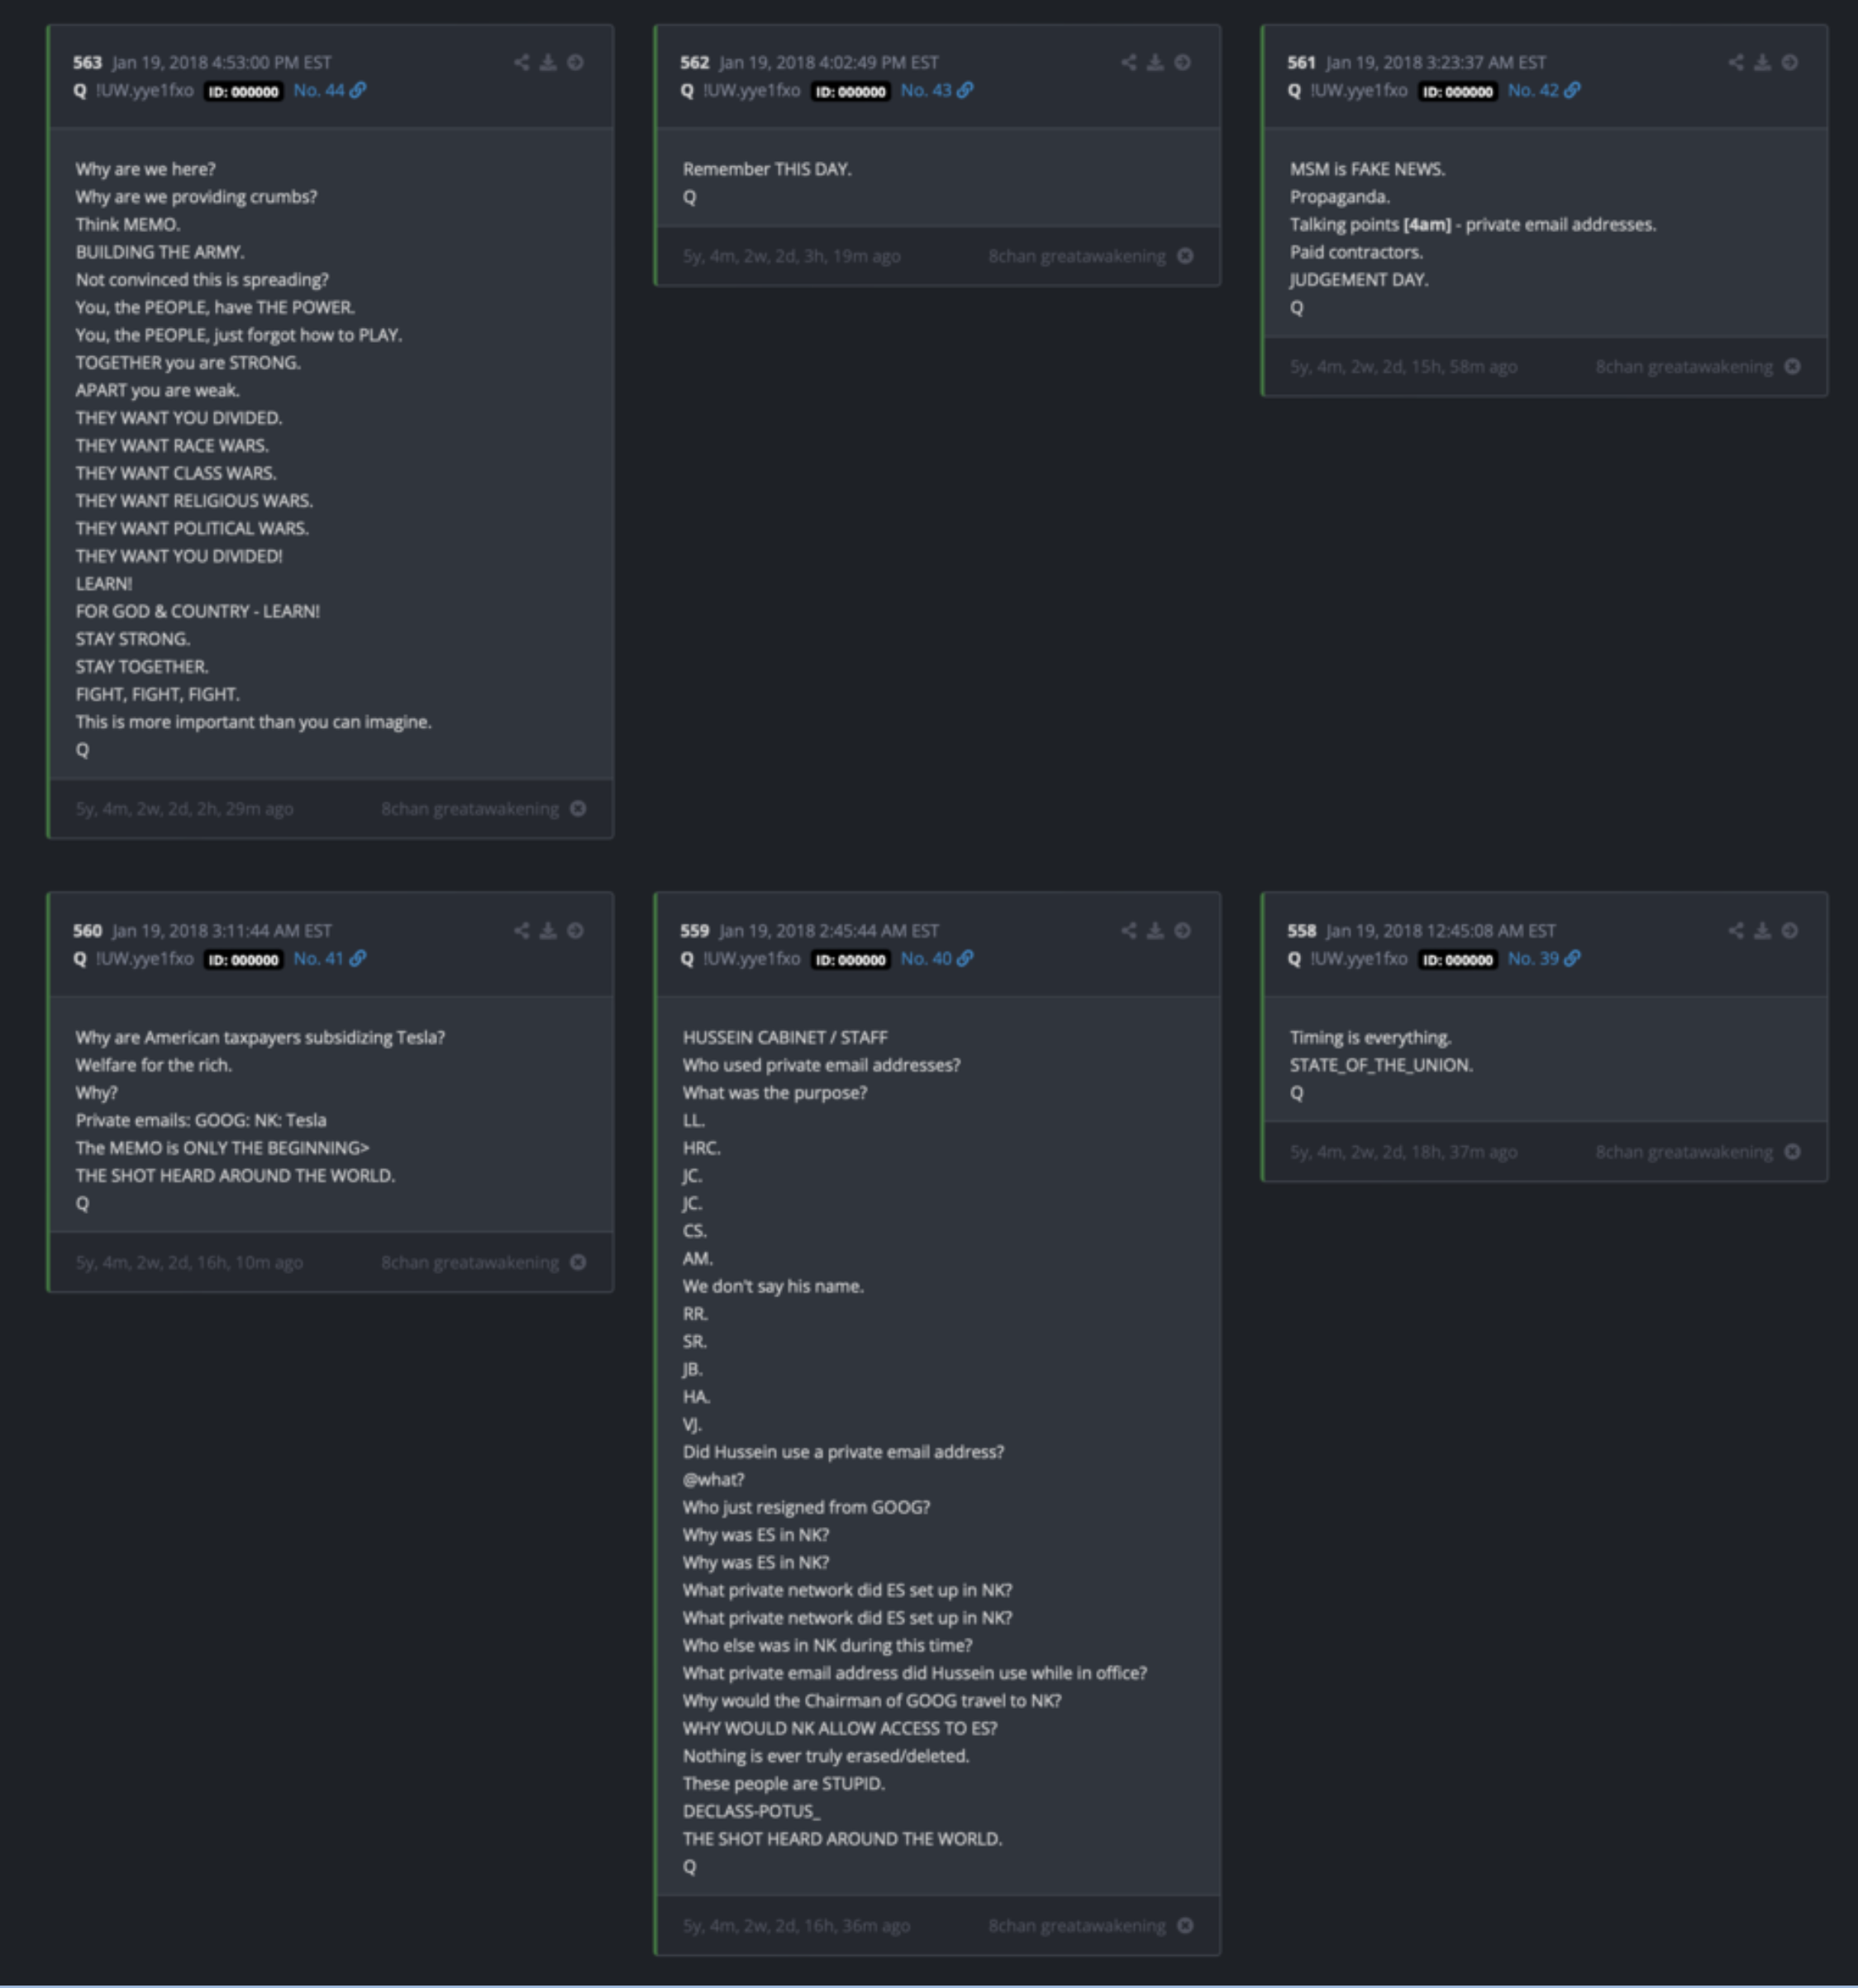Open the No. 42 link

[x=1544, y=91]
